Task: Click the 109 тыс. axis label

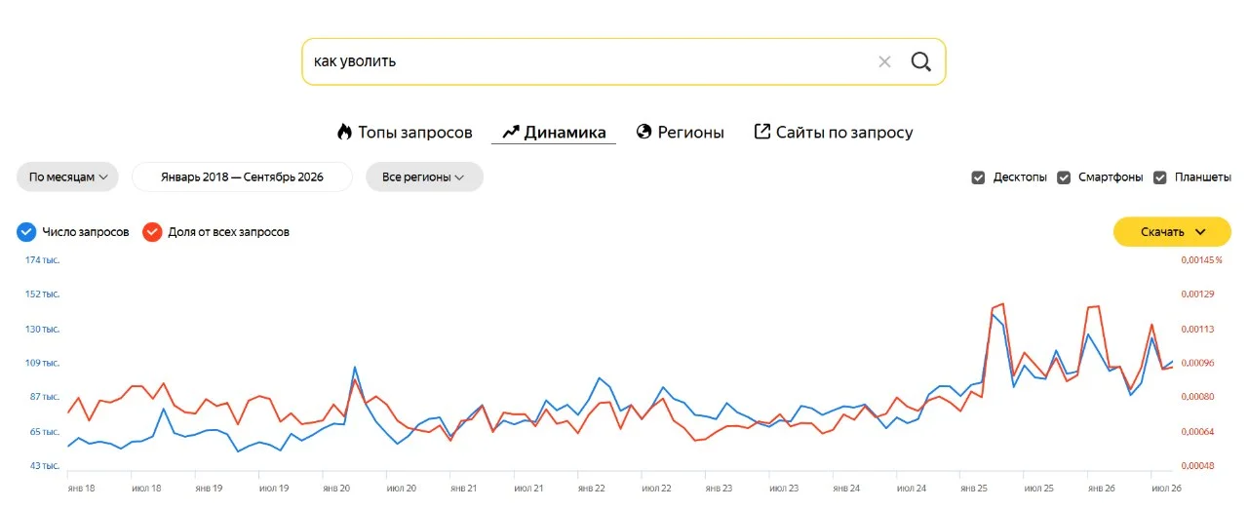Action: click(43, 363)
